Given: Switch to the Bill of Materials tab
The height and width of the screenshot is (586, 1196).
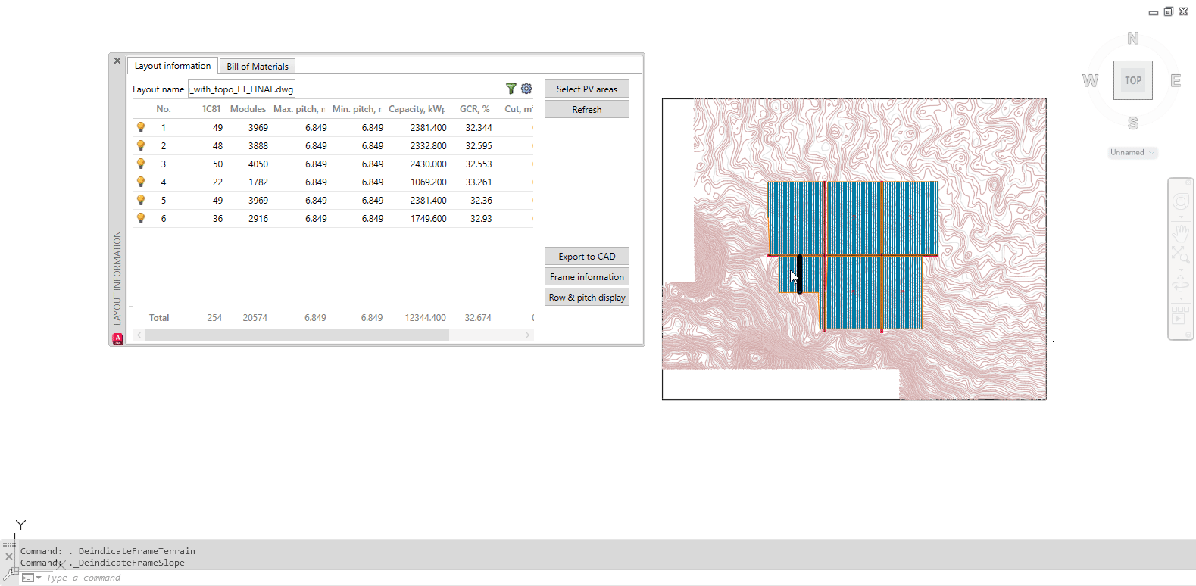Looking at the screenshot, I should click(x=258, y=67).
